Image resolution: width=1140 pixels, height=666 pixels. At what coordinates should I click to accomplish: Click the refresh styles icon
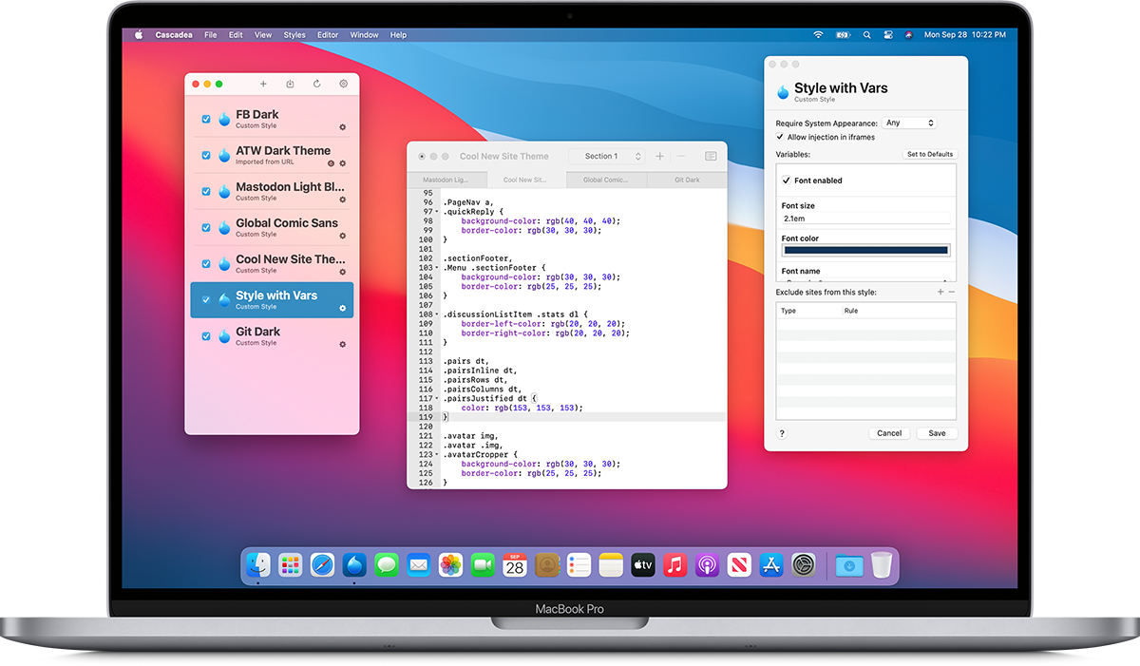[316, 85]
